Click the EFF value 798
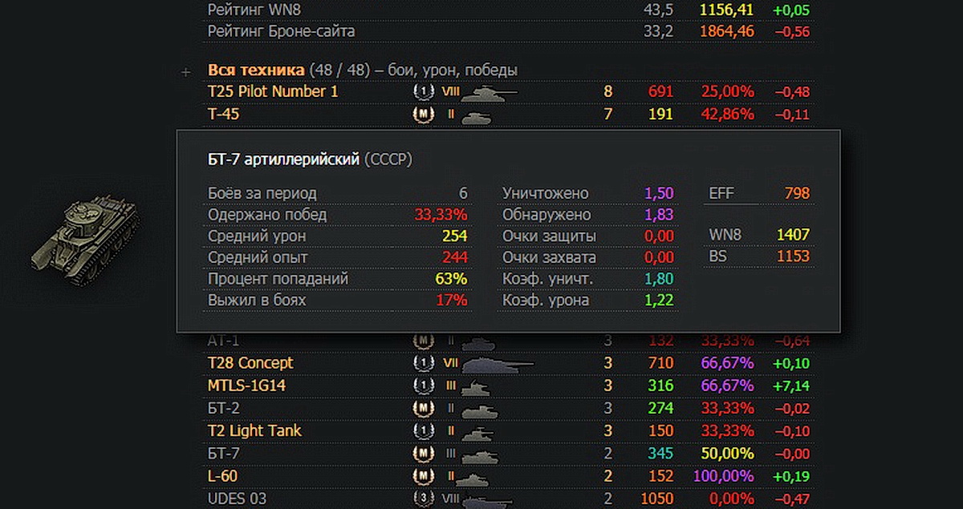The height and width of the screenshot is (509, 963). coord(798,193)
